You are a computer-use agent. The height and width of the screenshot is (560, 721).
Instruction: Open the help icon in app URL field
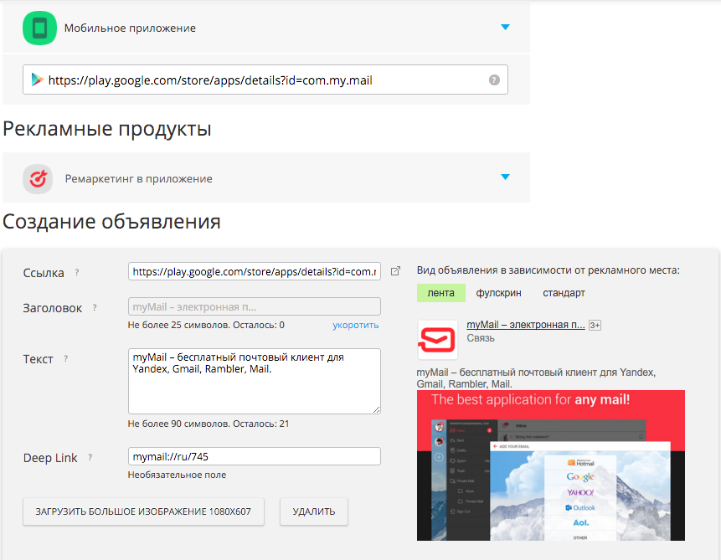point(494,80)
